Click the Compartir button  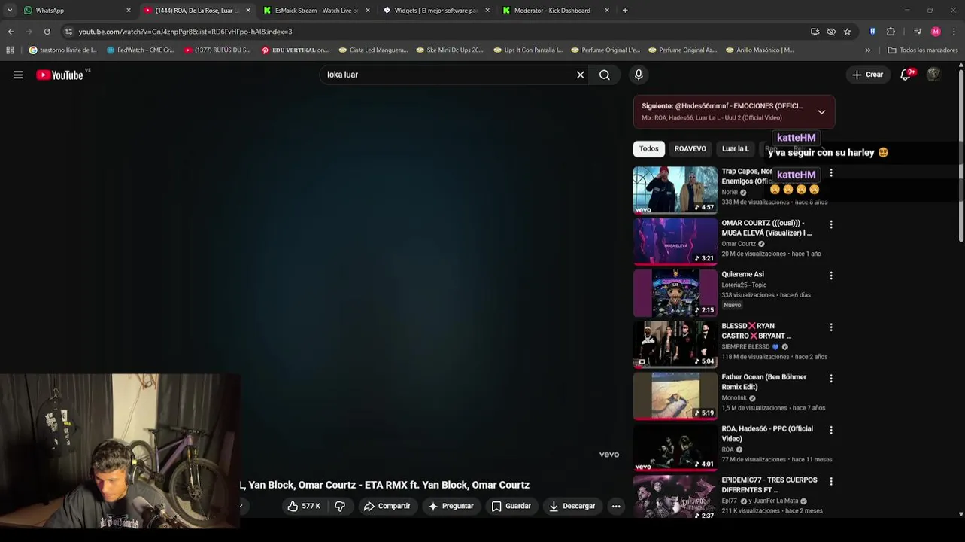[387, 506]
